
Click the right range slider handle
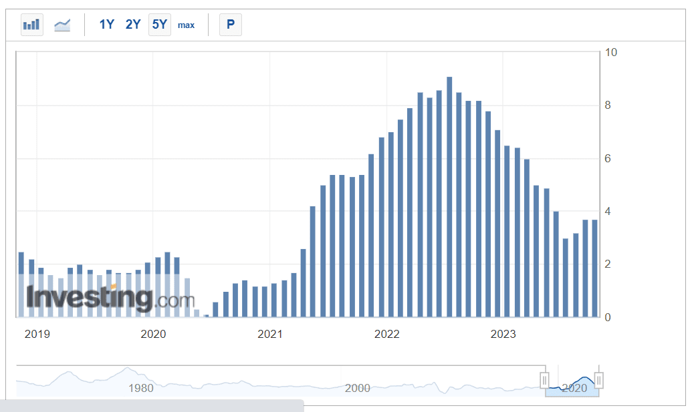(599, 381)
